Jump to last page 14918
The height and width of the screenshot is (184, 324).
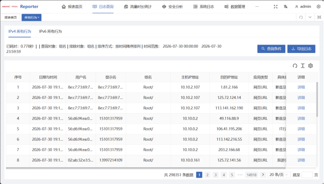(251, 175)
